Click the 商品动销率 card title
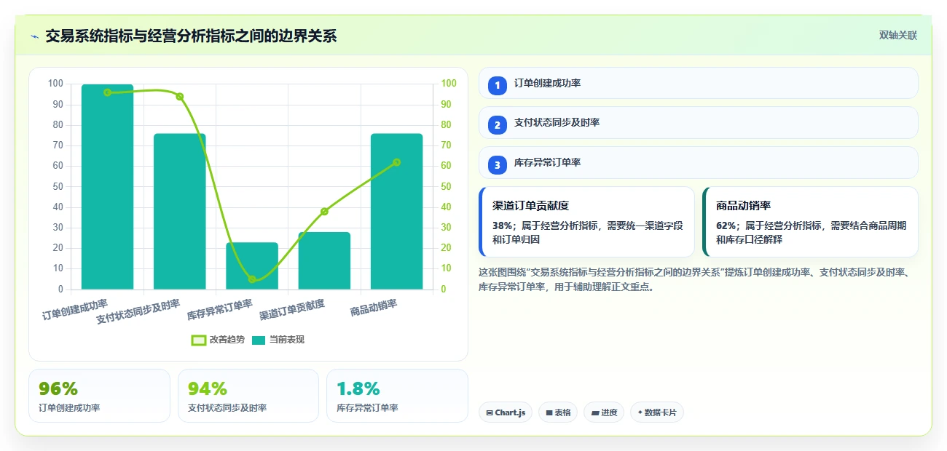This screenshot has width=947, height=451. tap(744, 206)
